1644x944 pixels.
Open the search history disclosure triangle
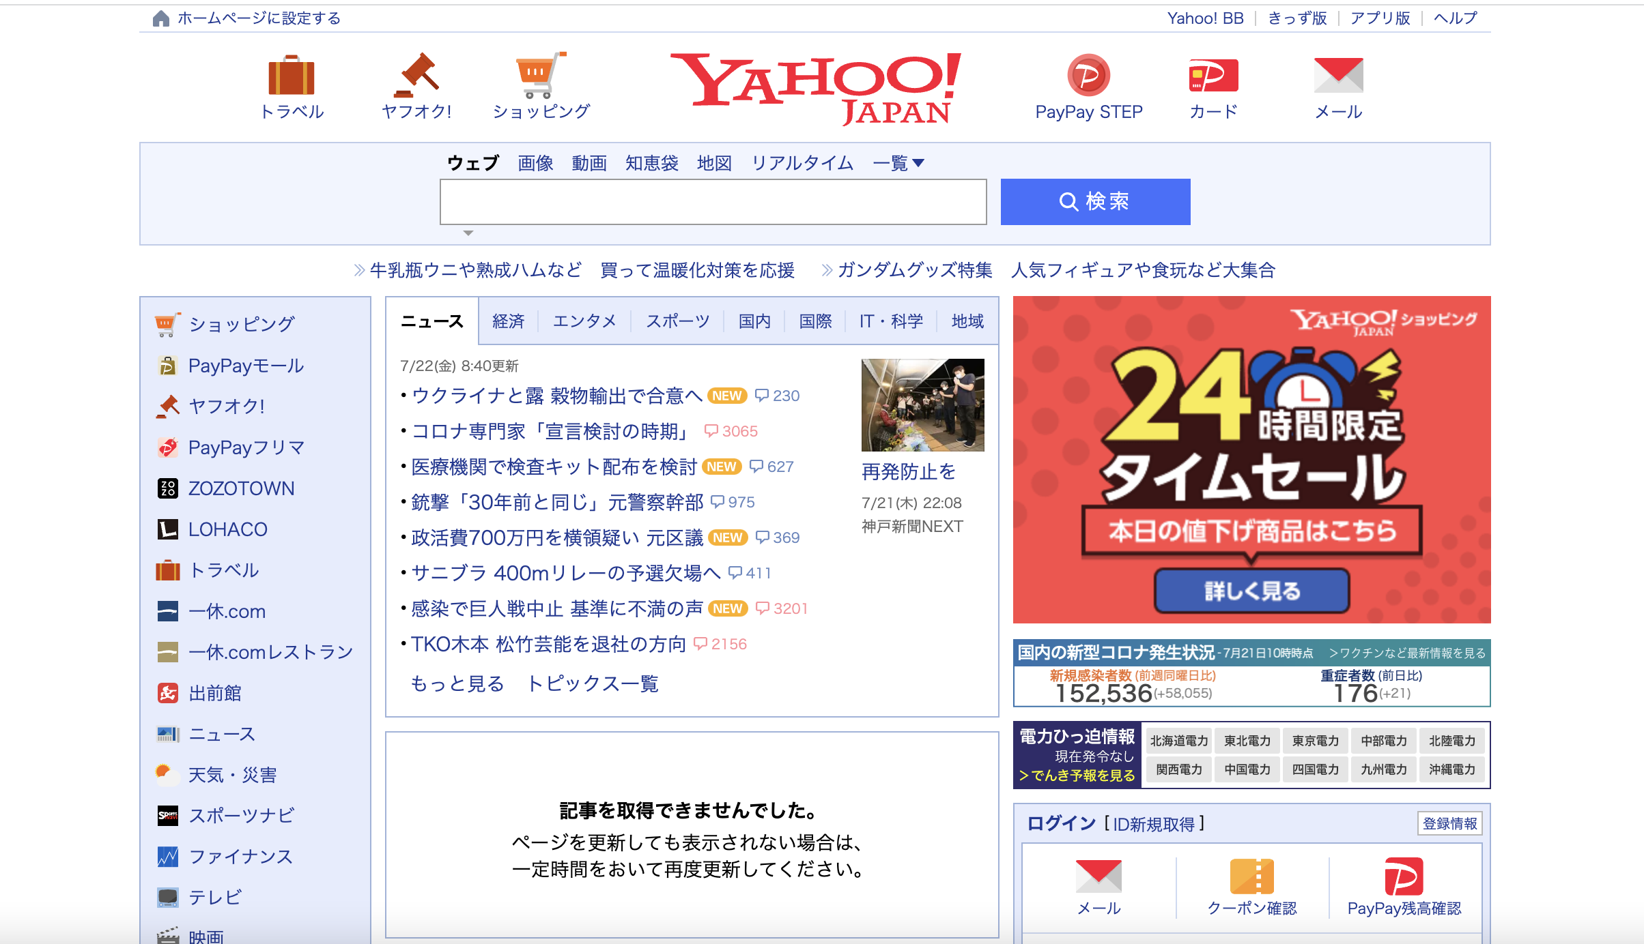468,233
